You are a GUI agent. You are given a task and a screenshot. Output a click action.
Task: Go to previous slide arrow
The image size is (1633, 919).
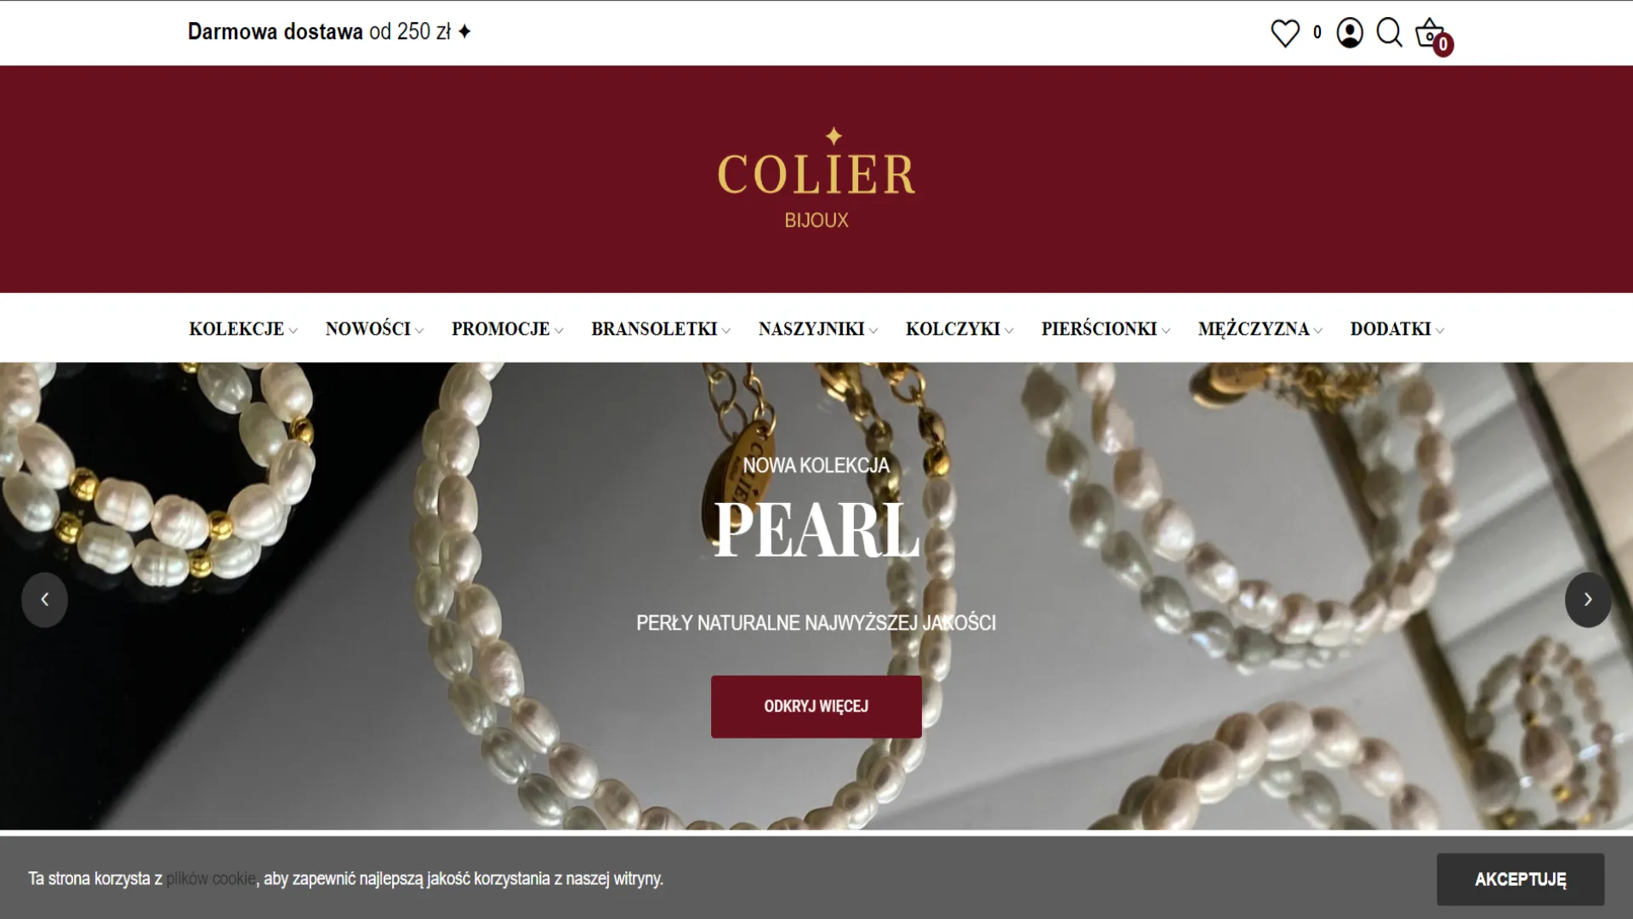click(44, 600)
